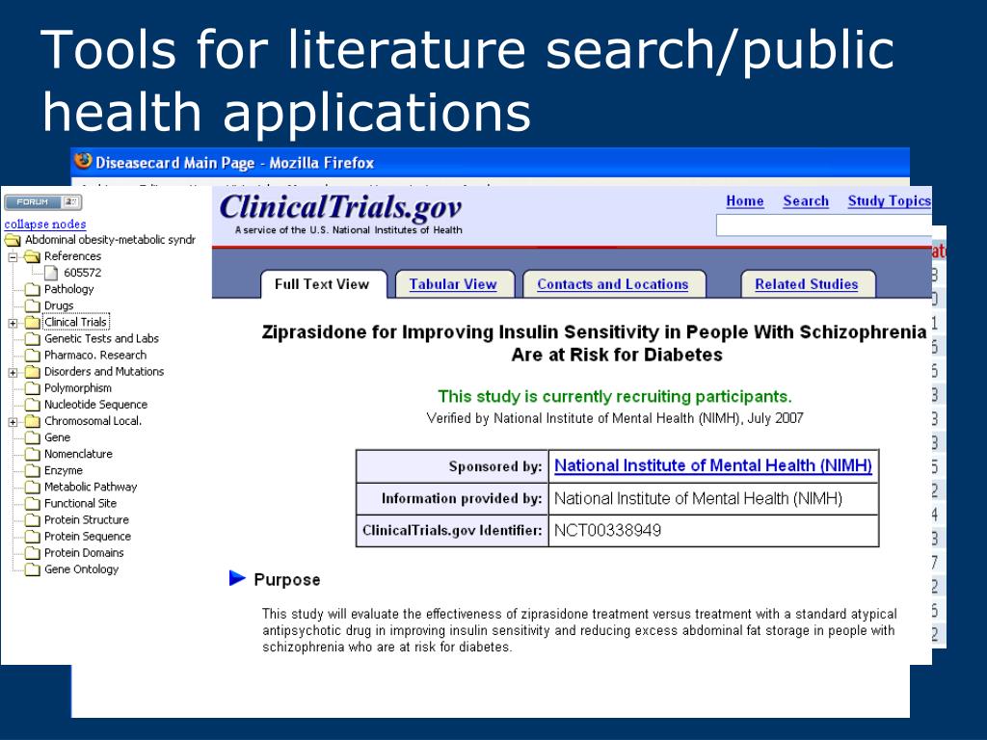Screen dimensions: 987x740
Task: Click the Clinical Trials folder icon
Action: [x=32, y=322]
